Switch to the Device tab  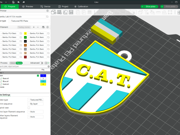tap(45, 6)
